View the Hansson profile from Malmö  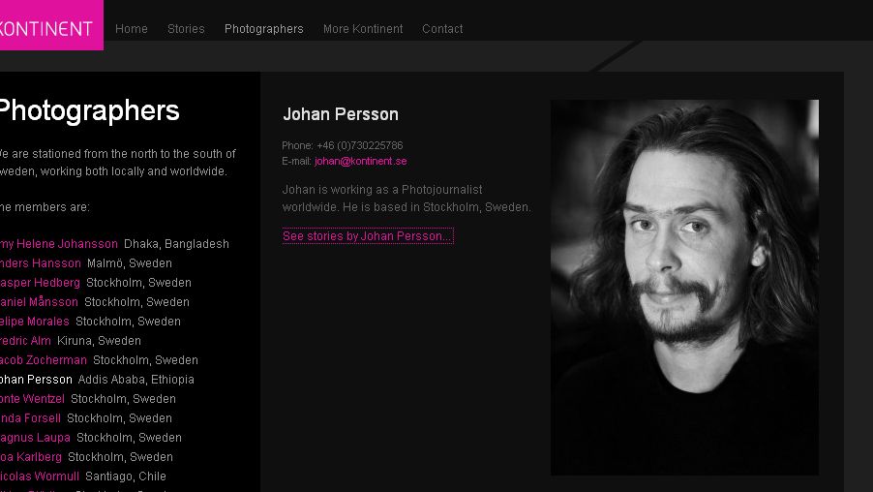[41, 263]
